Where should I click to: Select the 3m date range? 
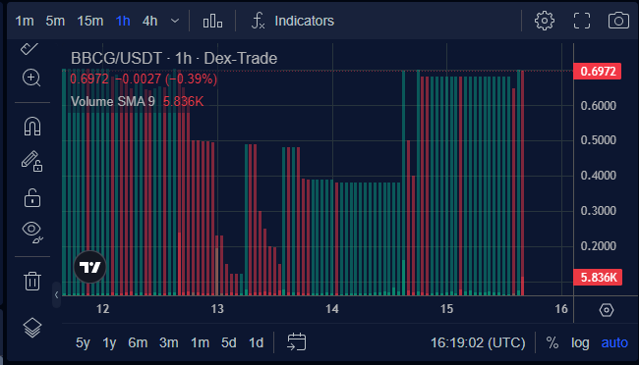coord(169,343)
